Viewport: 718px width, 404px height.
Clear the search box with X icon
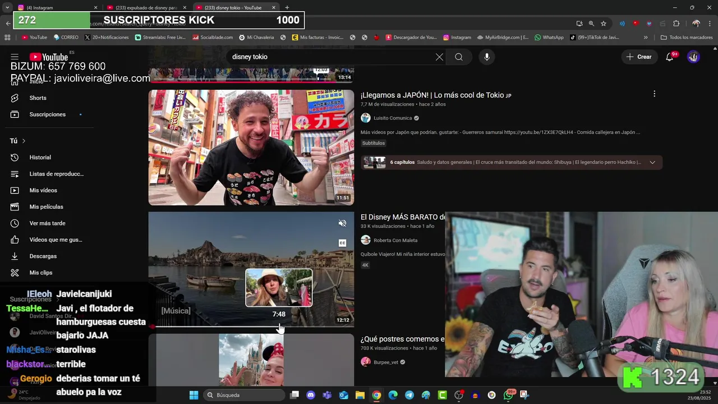click(439, 57)
